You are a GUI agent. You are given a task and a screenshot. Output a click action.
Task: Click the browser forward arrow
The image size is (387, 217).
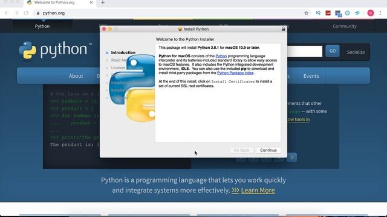pyautogui.click(x=16, y=13)
